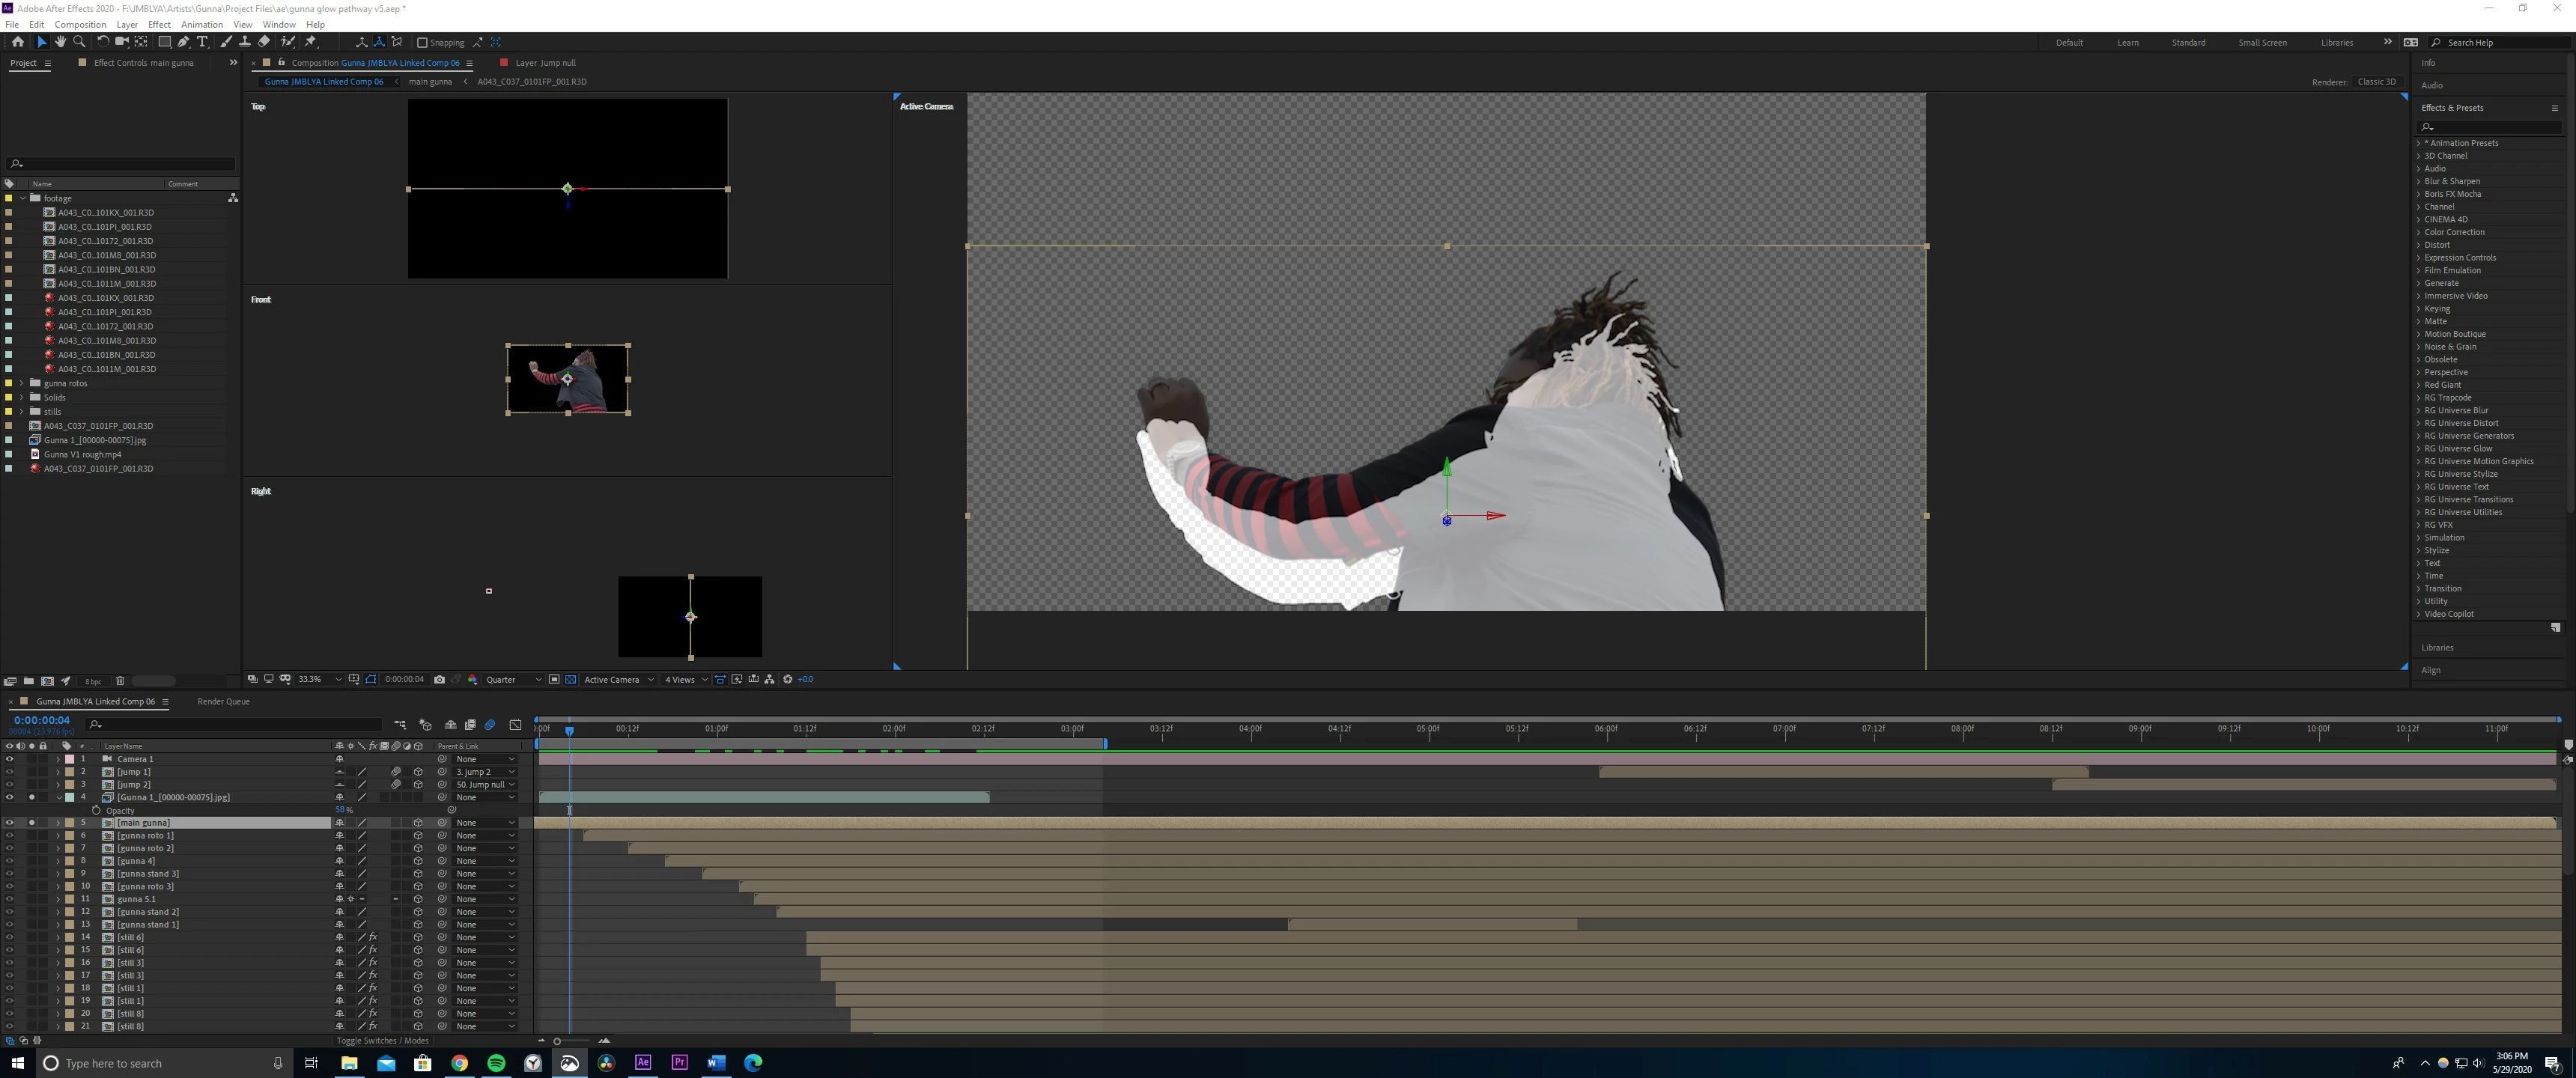Screen dimensions: 2576x1078
Task: Select the Clone Stamp tool
Action: 244,42
